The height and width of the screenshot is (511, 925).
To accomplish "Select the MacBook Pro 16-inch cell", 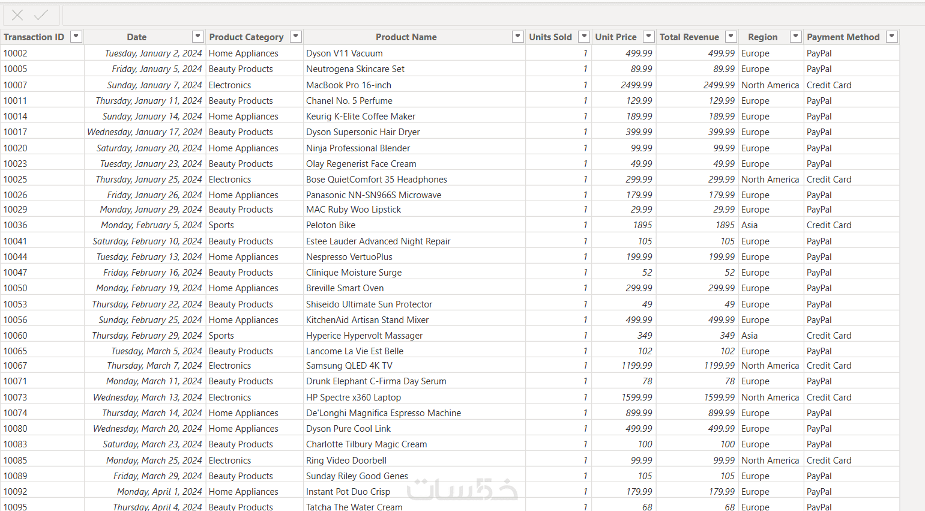I will tap(414, 85).
